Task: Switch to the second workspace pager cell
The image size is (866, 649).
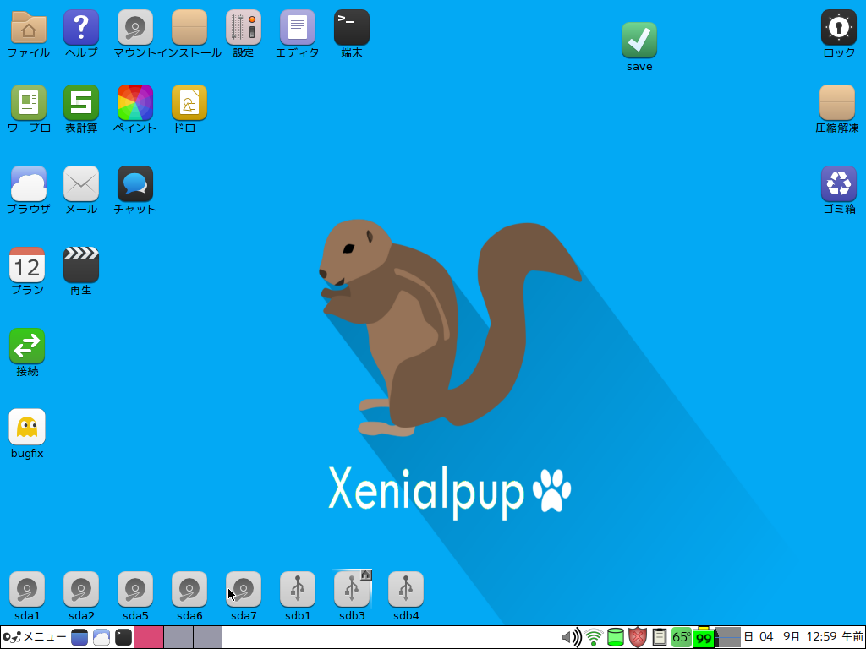Action: (x=178, y=637)
